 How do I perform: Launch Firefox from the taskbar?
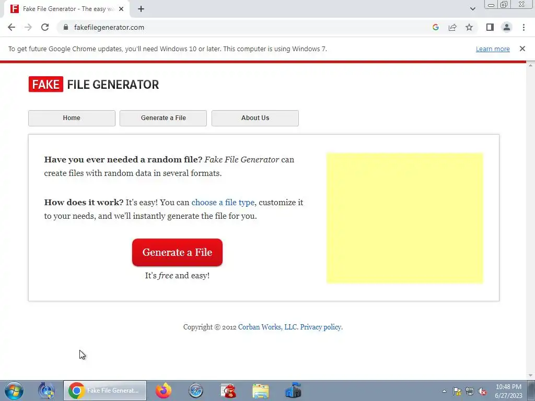click(x=164, y=391)
